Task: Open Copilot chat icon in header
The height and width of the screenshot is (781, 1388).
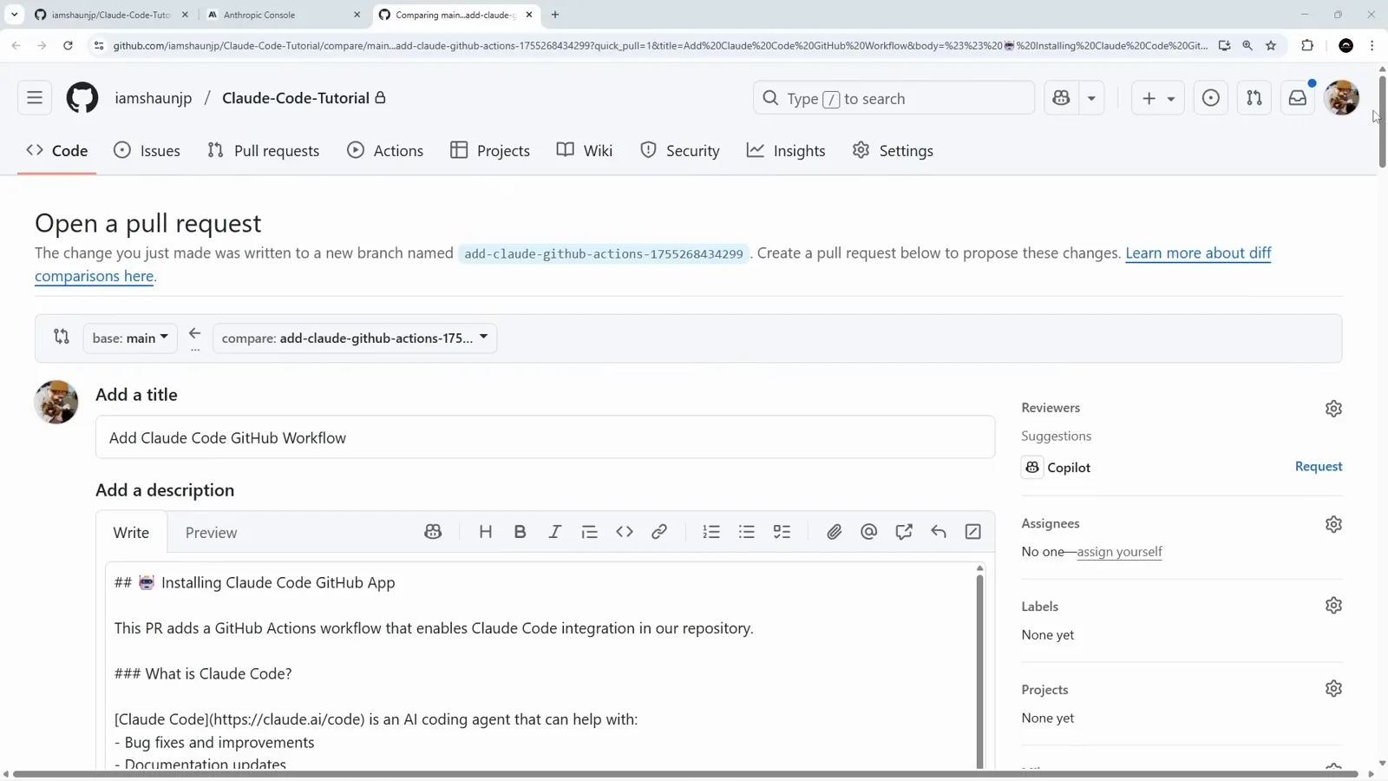Action: click(x=1061, y=98)
